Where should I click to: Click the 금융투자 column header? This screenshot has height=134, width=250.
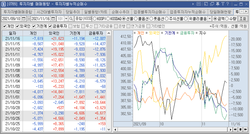click(x=96, y=33)
